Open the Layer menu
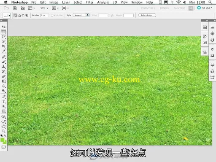 coord(66,2)
